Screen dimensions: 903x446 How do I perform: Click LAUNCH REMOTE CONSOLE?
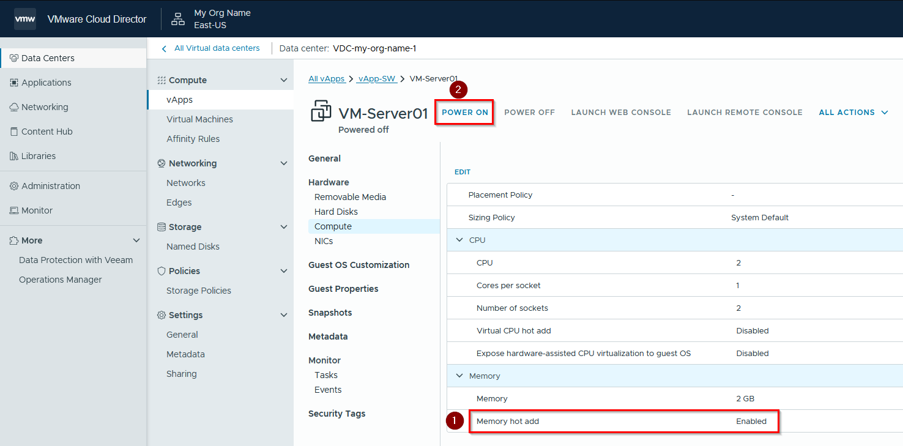click(745, 113)
